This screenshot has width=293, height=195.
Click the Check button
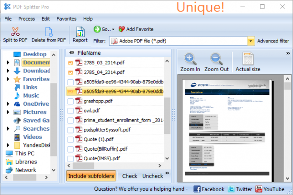(130, 176)
